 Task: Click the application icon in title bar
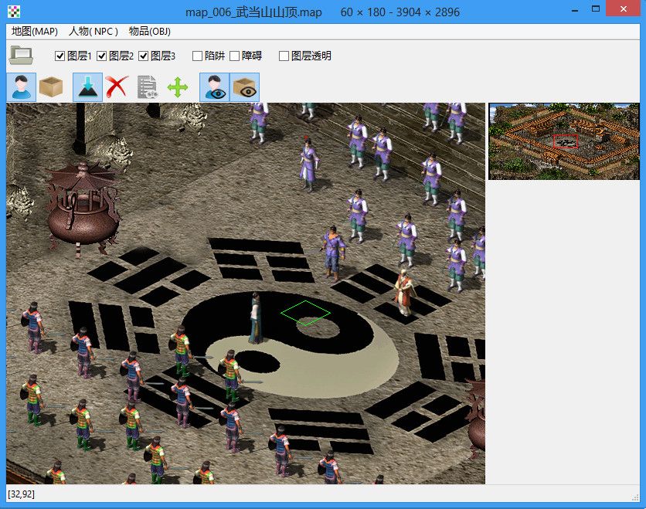click(x=14, y=12)
